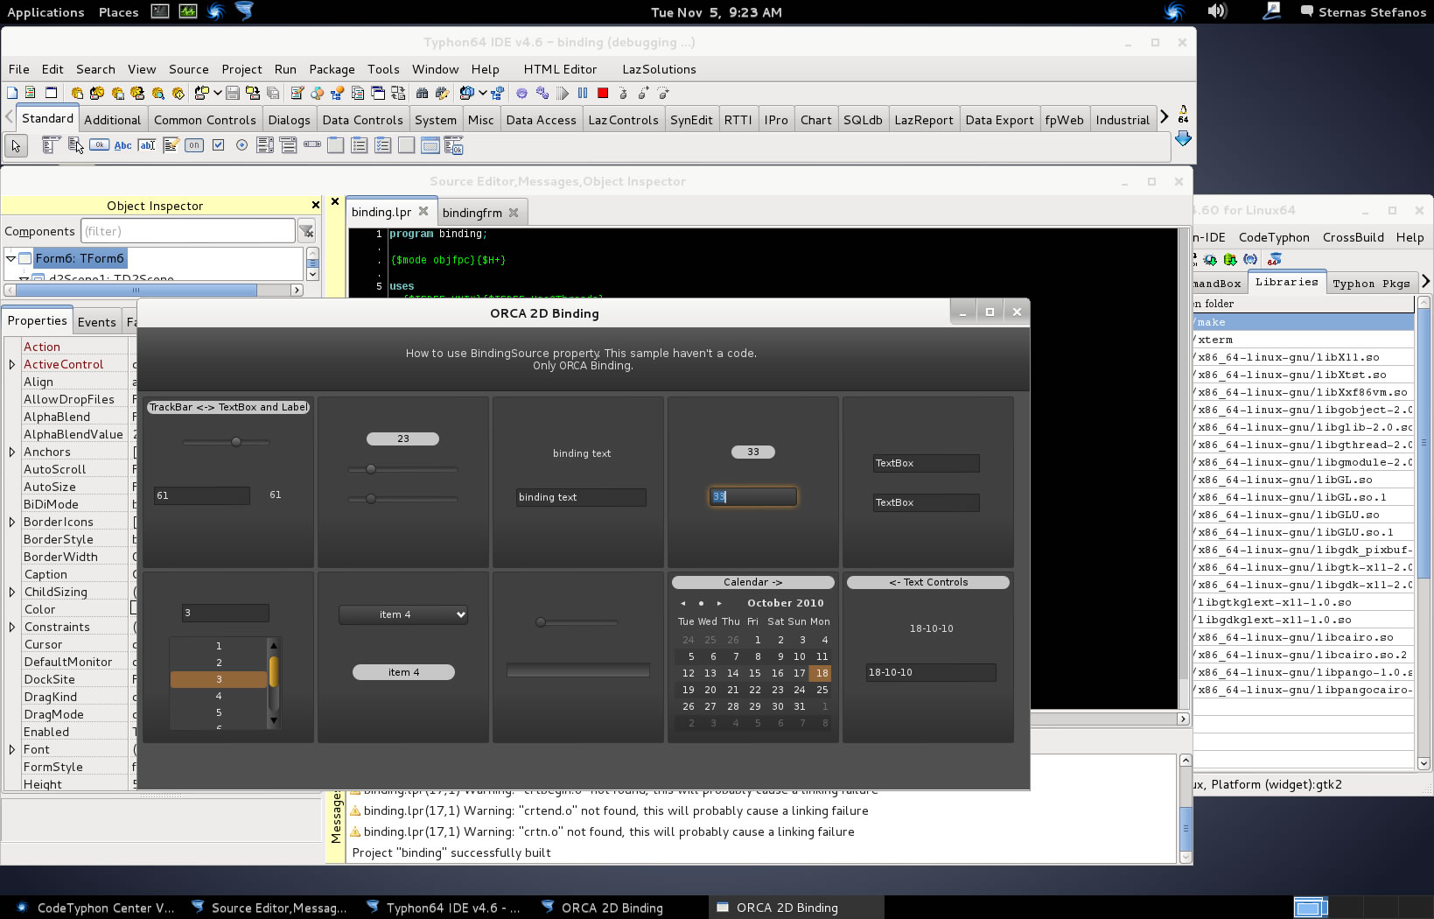Click the 'binding text' textbox

point(581,497)
